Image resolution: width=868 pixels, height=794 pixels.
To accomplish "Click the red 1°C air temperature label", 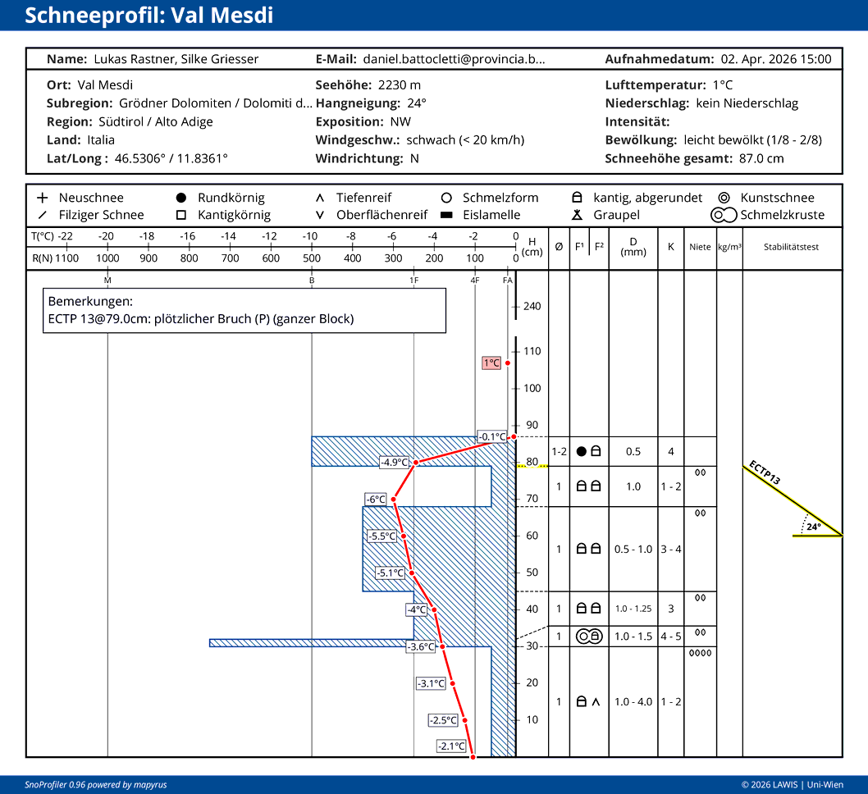I will 491,363.
